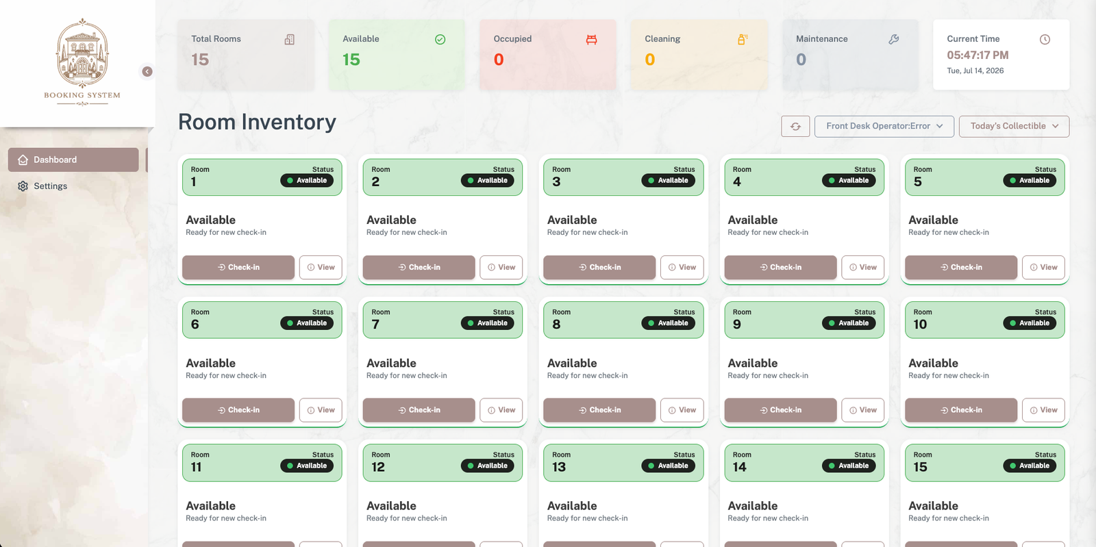The image size is (1096, 547).
Task: Click Room 10 'Ready for new check-in' text
Action: (x=949, y=375)
